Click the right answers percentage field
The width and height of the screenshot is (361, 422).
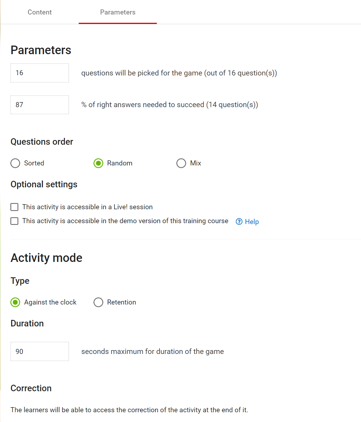[x=40, y=105]
